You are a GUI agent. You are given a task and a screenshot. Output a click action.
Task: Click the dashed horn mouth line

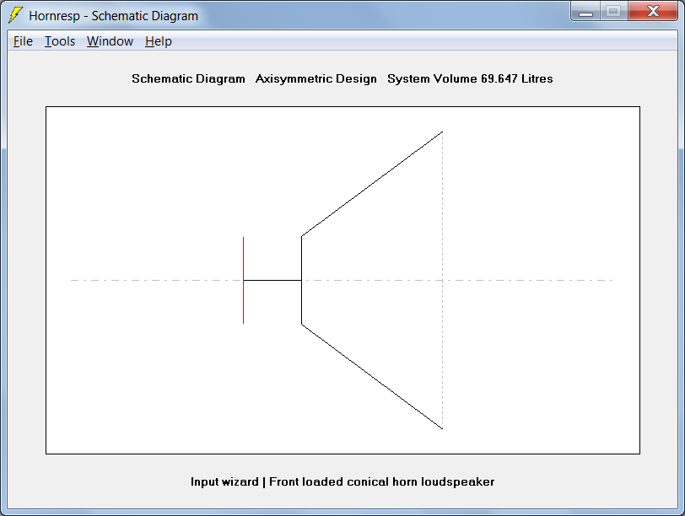coord(442,280)
